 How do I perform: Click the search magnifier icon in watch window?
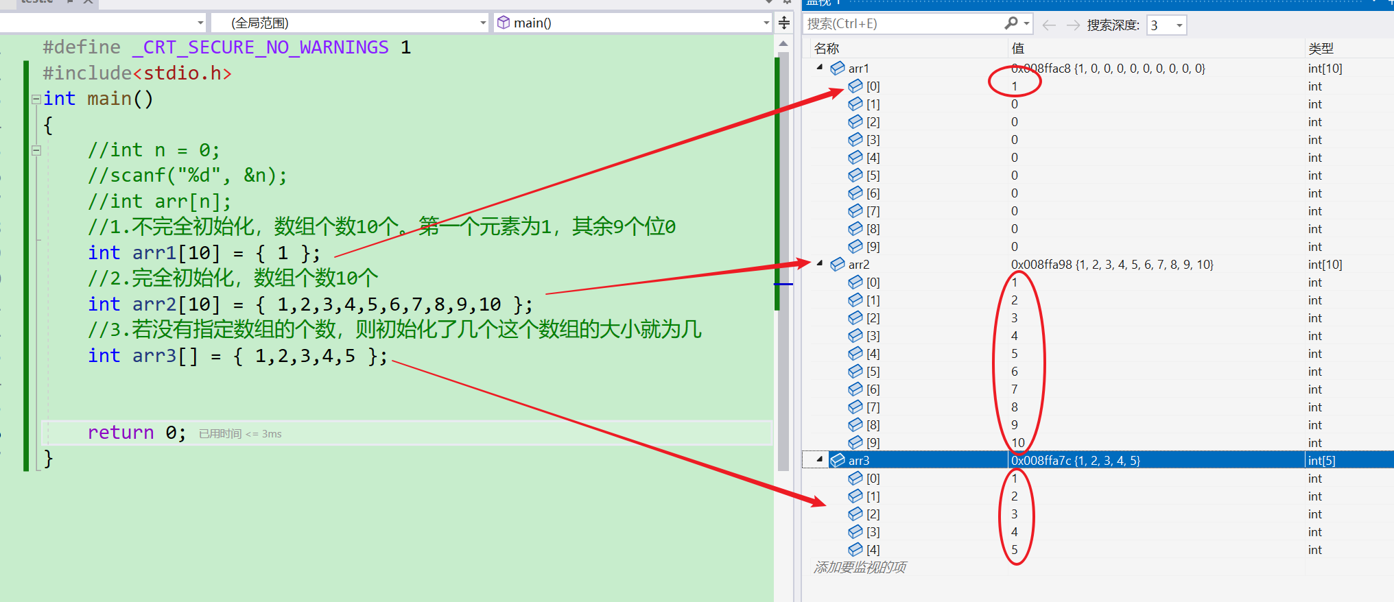coord(1011,23)
